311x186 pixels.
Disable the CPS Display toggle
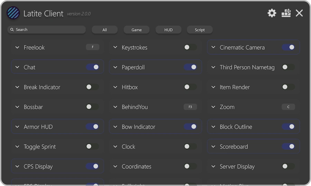click(x=92, y=166)
